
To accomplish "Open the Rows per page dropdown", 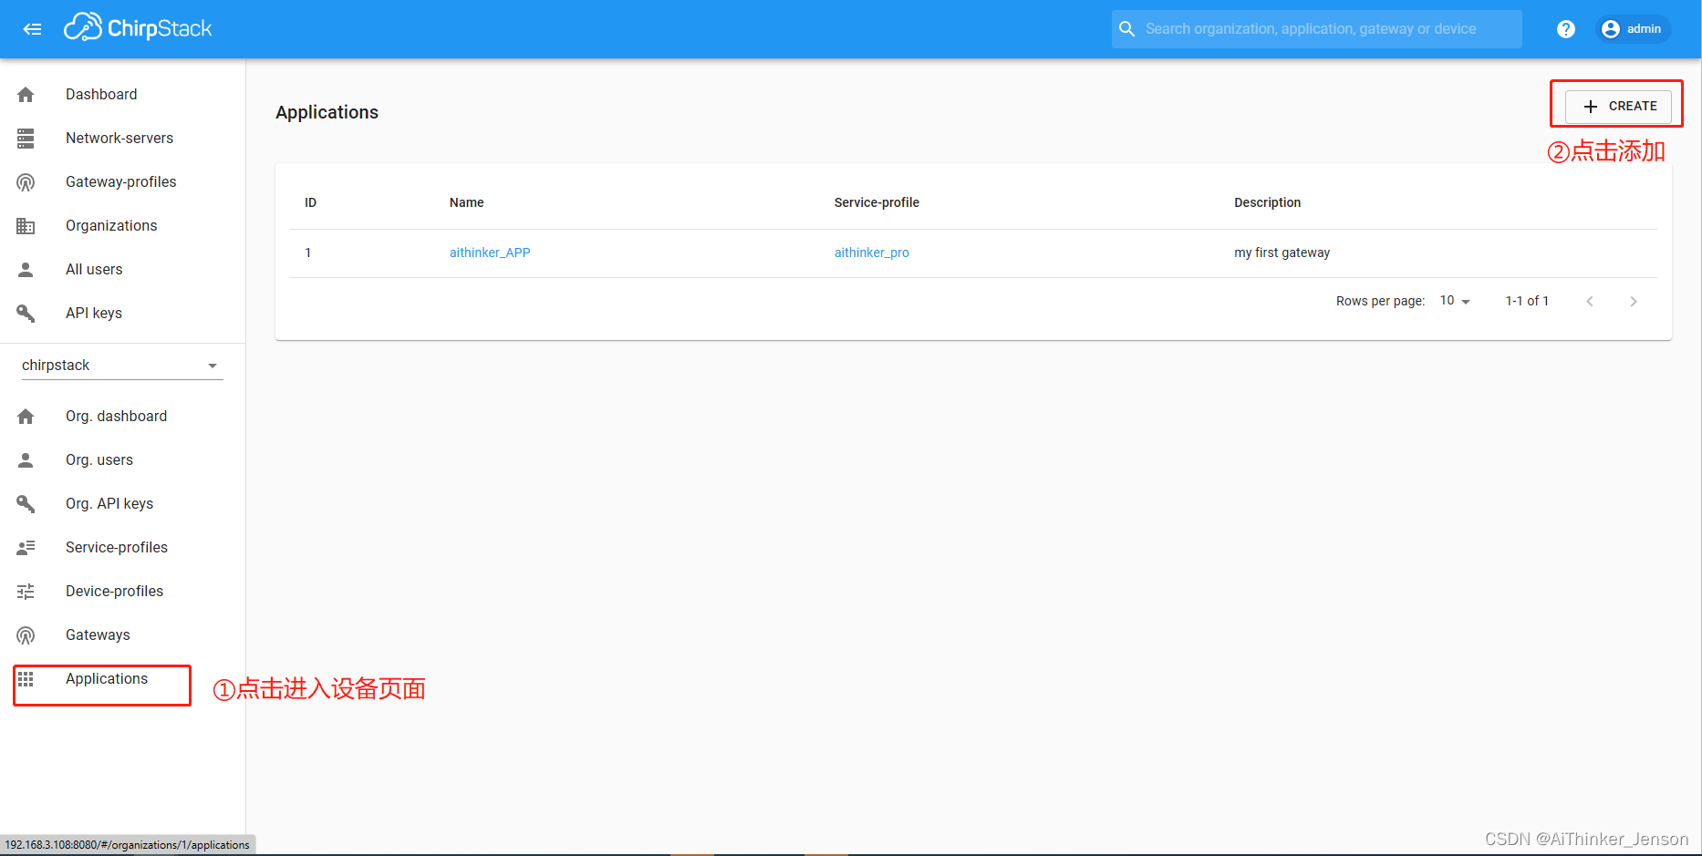I will (x=1454, y=300).
